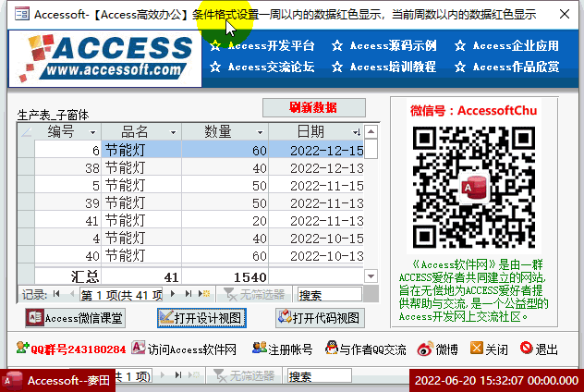Click the date cell 2022-11-15
This screenshot has height=392, width=584.
point(316,185)
